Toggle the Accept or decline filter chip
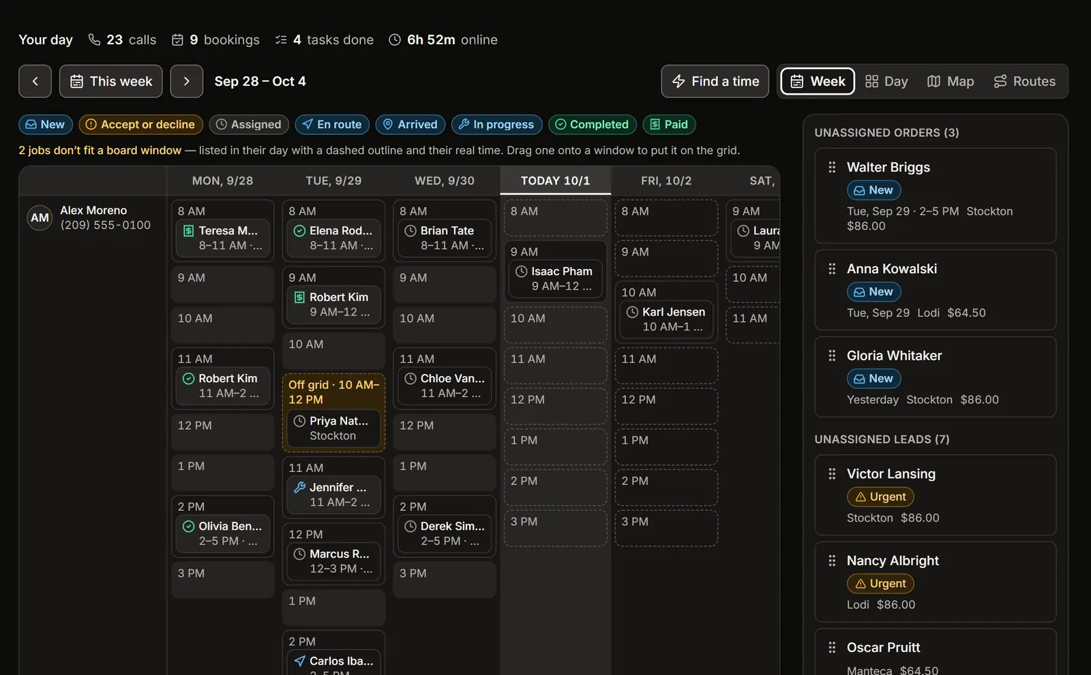1091x675 pixels. (140, 125)
